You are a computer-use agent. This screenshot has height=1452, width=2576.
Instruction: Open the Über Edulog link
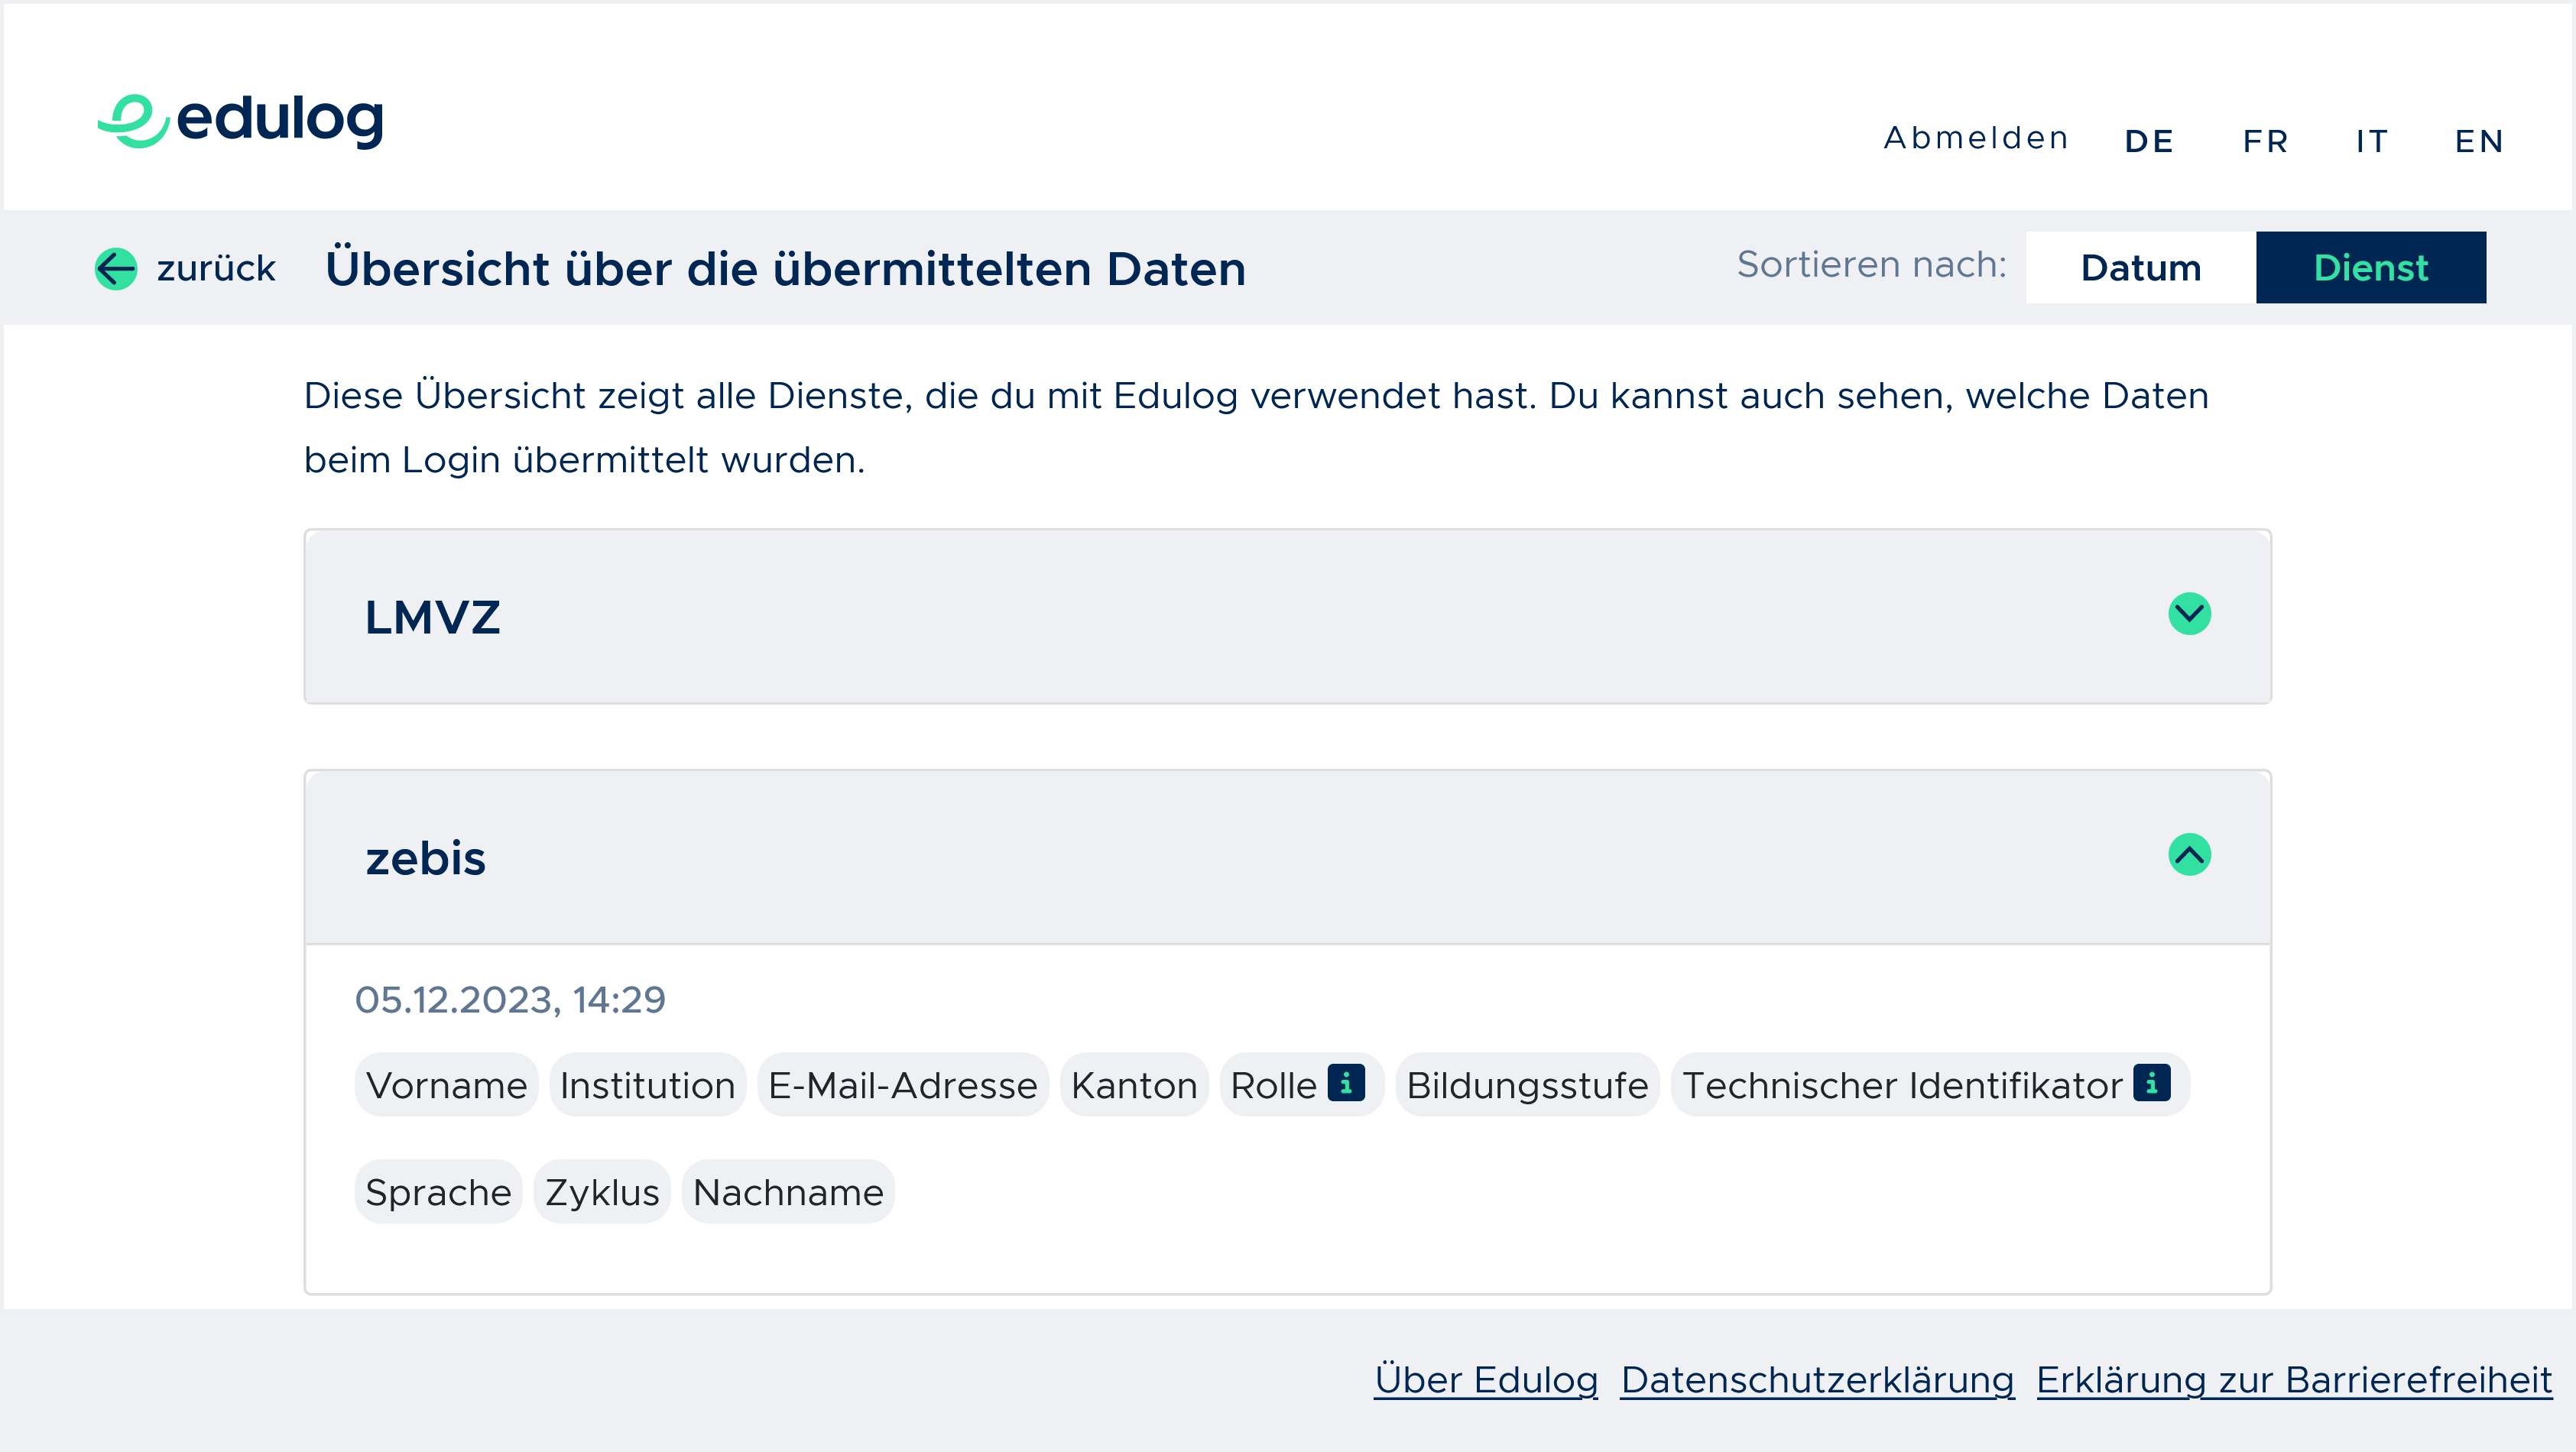click(1486, 1380)
